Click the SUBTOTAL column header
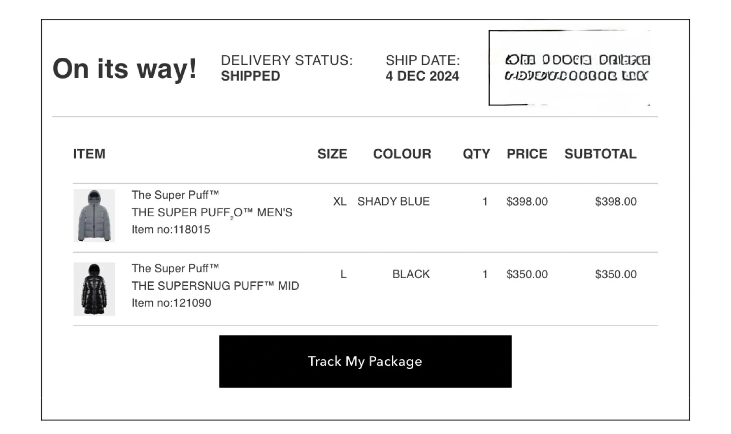The image size is (731, 434). click(x=600, y=154)
